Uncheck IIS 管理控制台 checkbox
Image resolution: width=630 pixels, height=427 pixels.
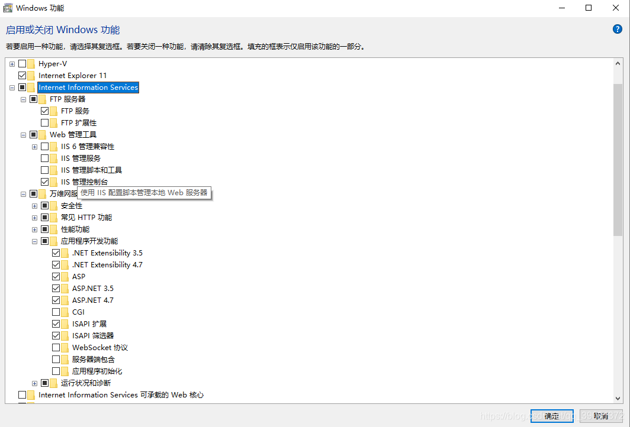pos(44,182)
